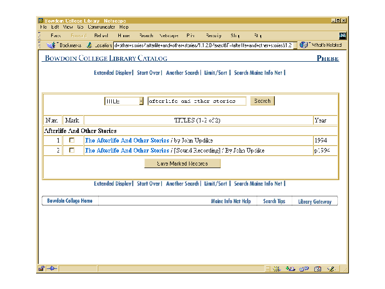Image resolution: width=385 pixels, height=289 pixels.
Task: Open Newsgroups icon in component bar
Action: pyautogui.click(x=304, y=269)
